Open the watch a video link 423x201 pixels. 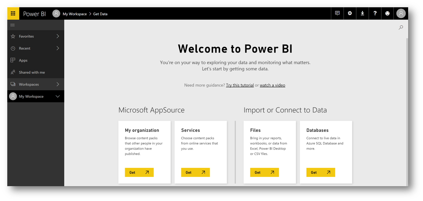(272, 85)
